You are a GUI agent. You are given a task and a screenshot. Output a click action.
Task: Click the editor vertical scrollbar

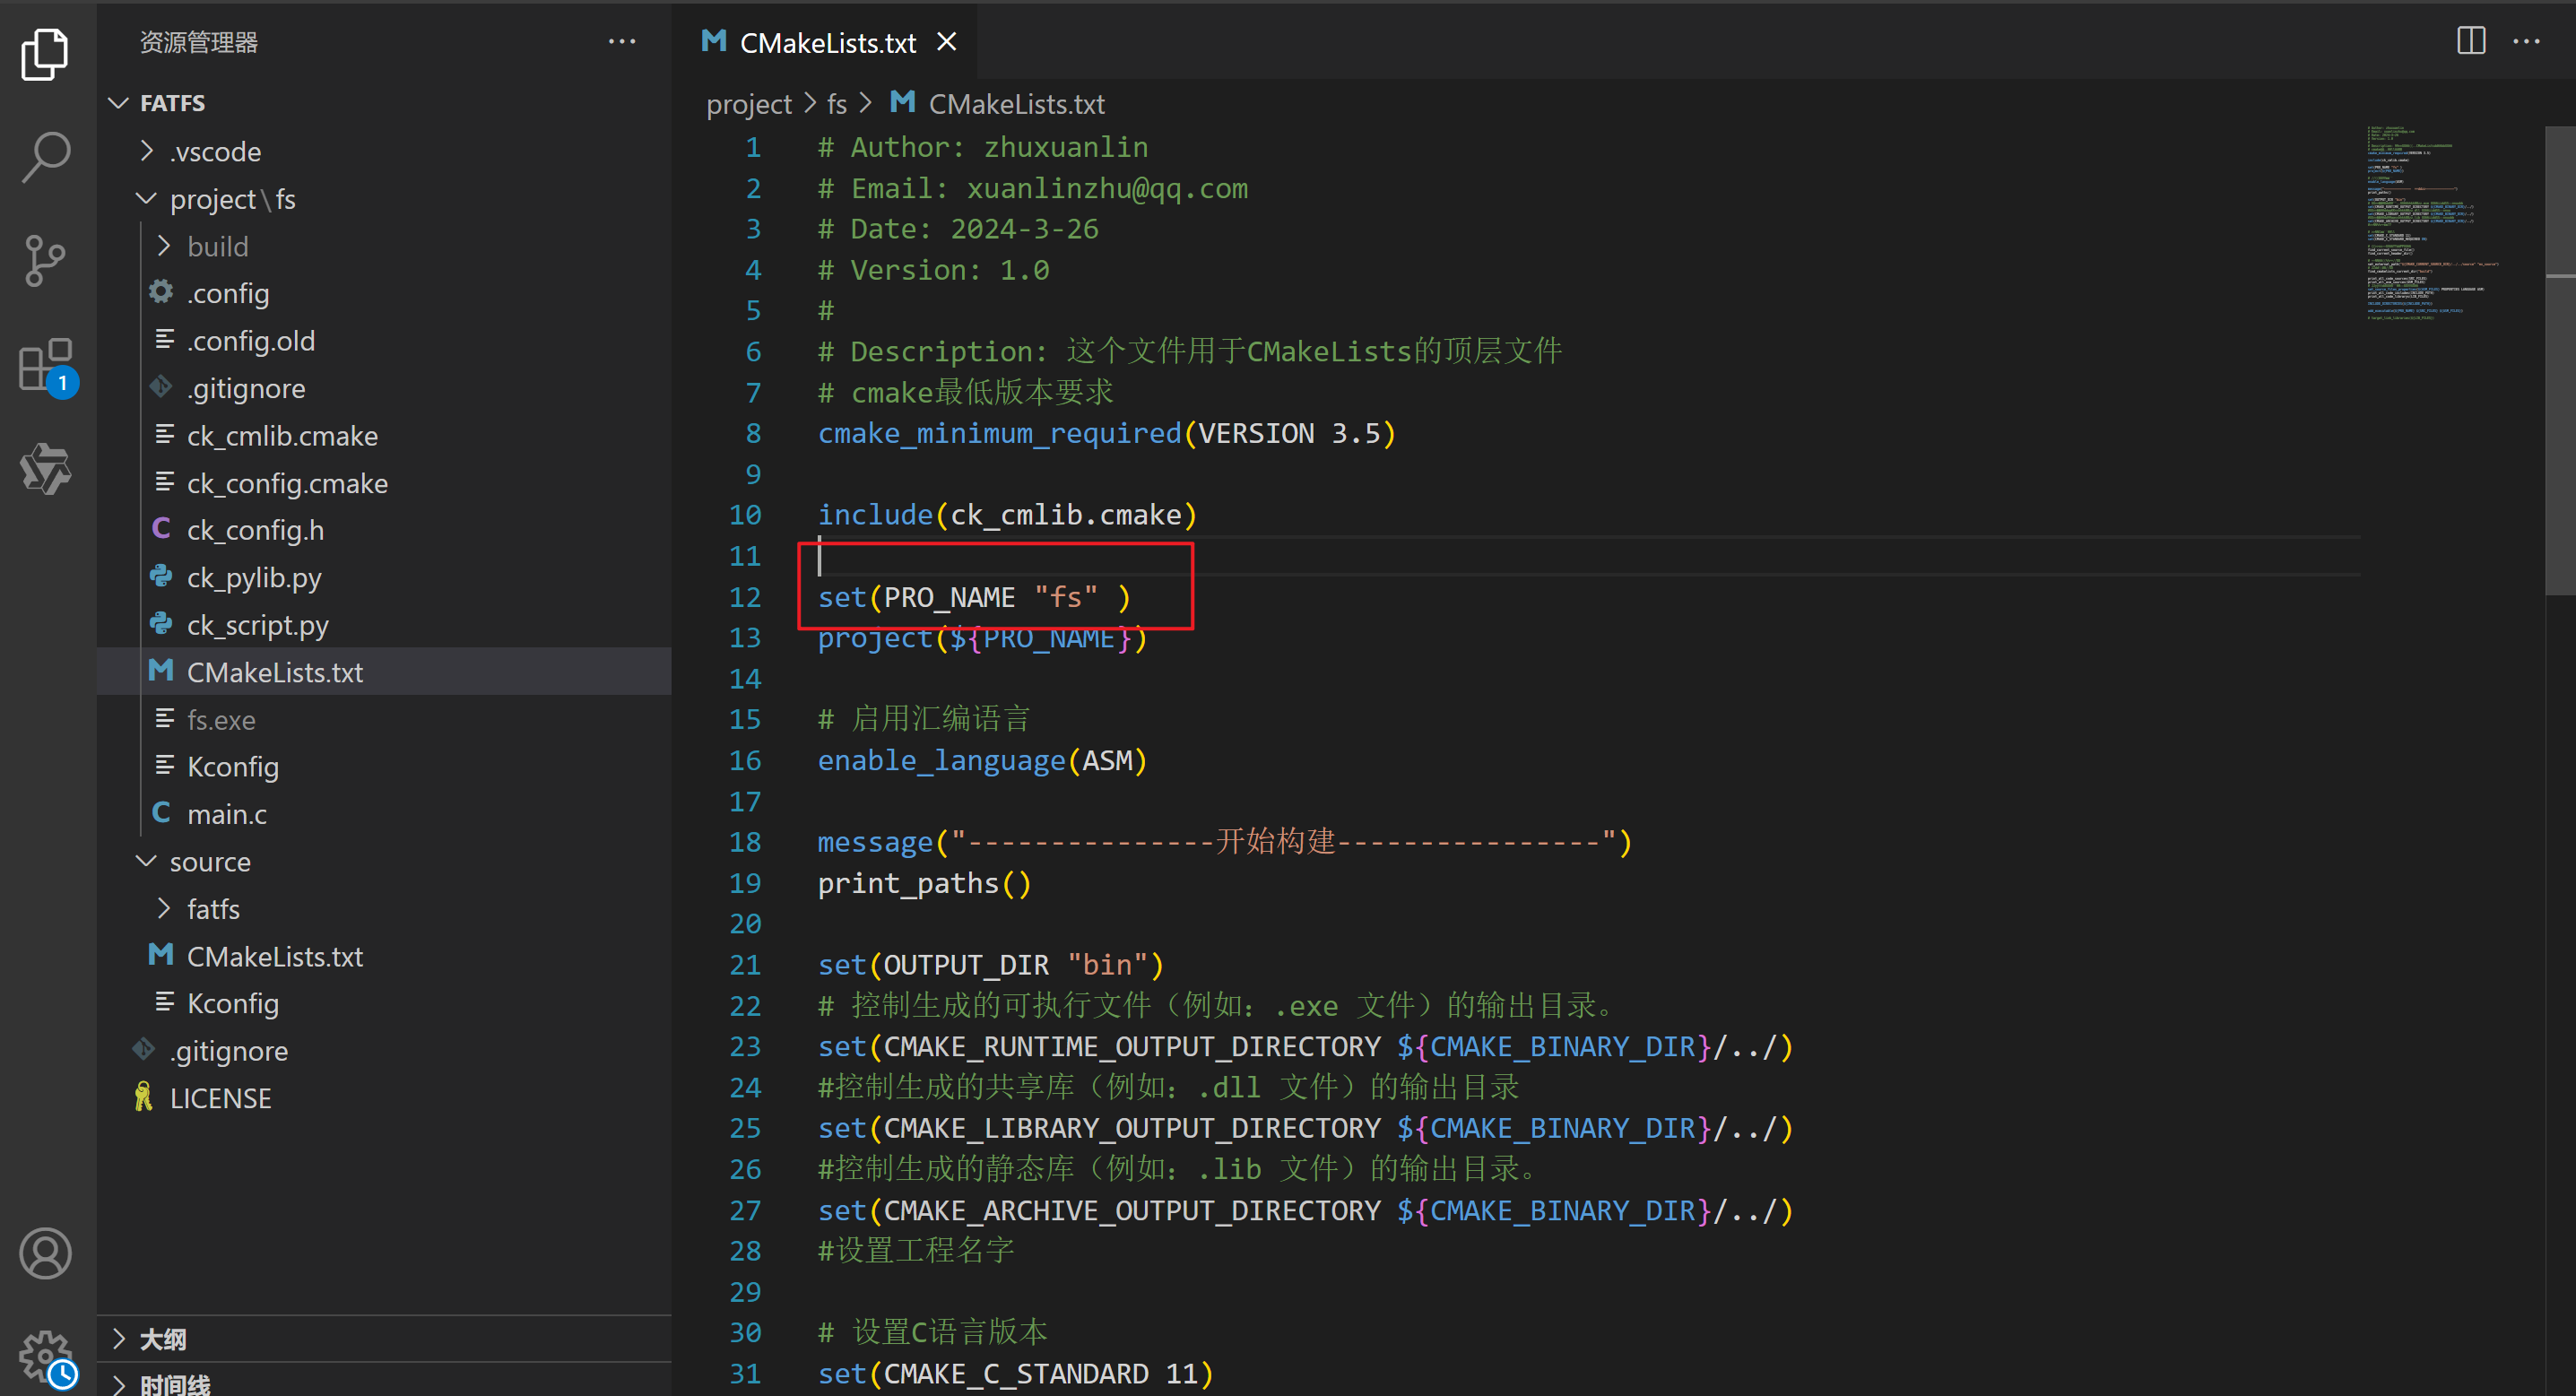click(2560, 360)
